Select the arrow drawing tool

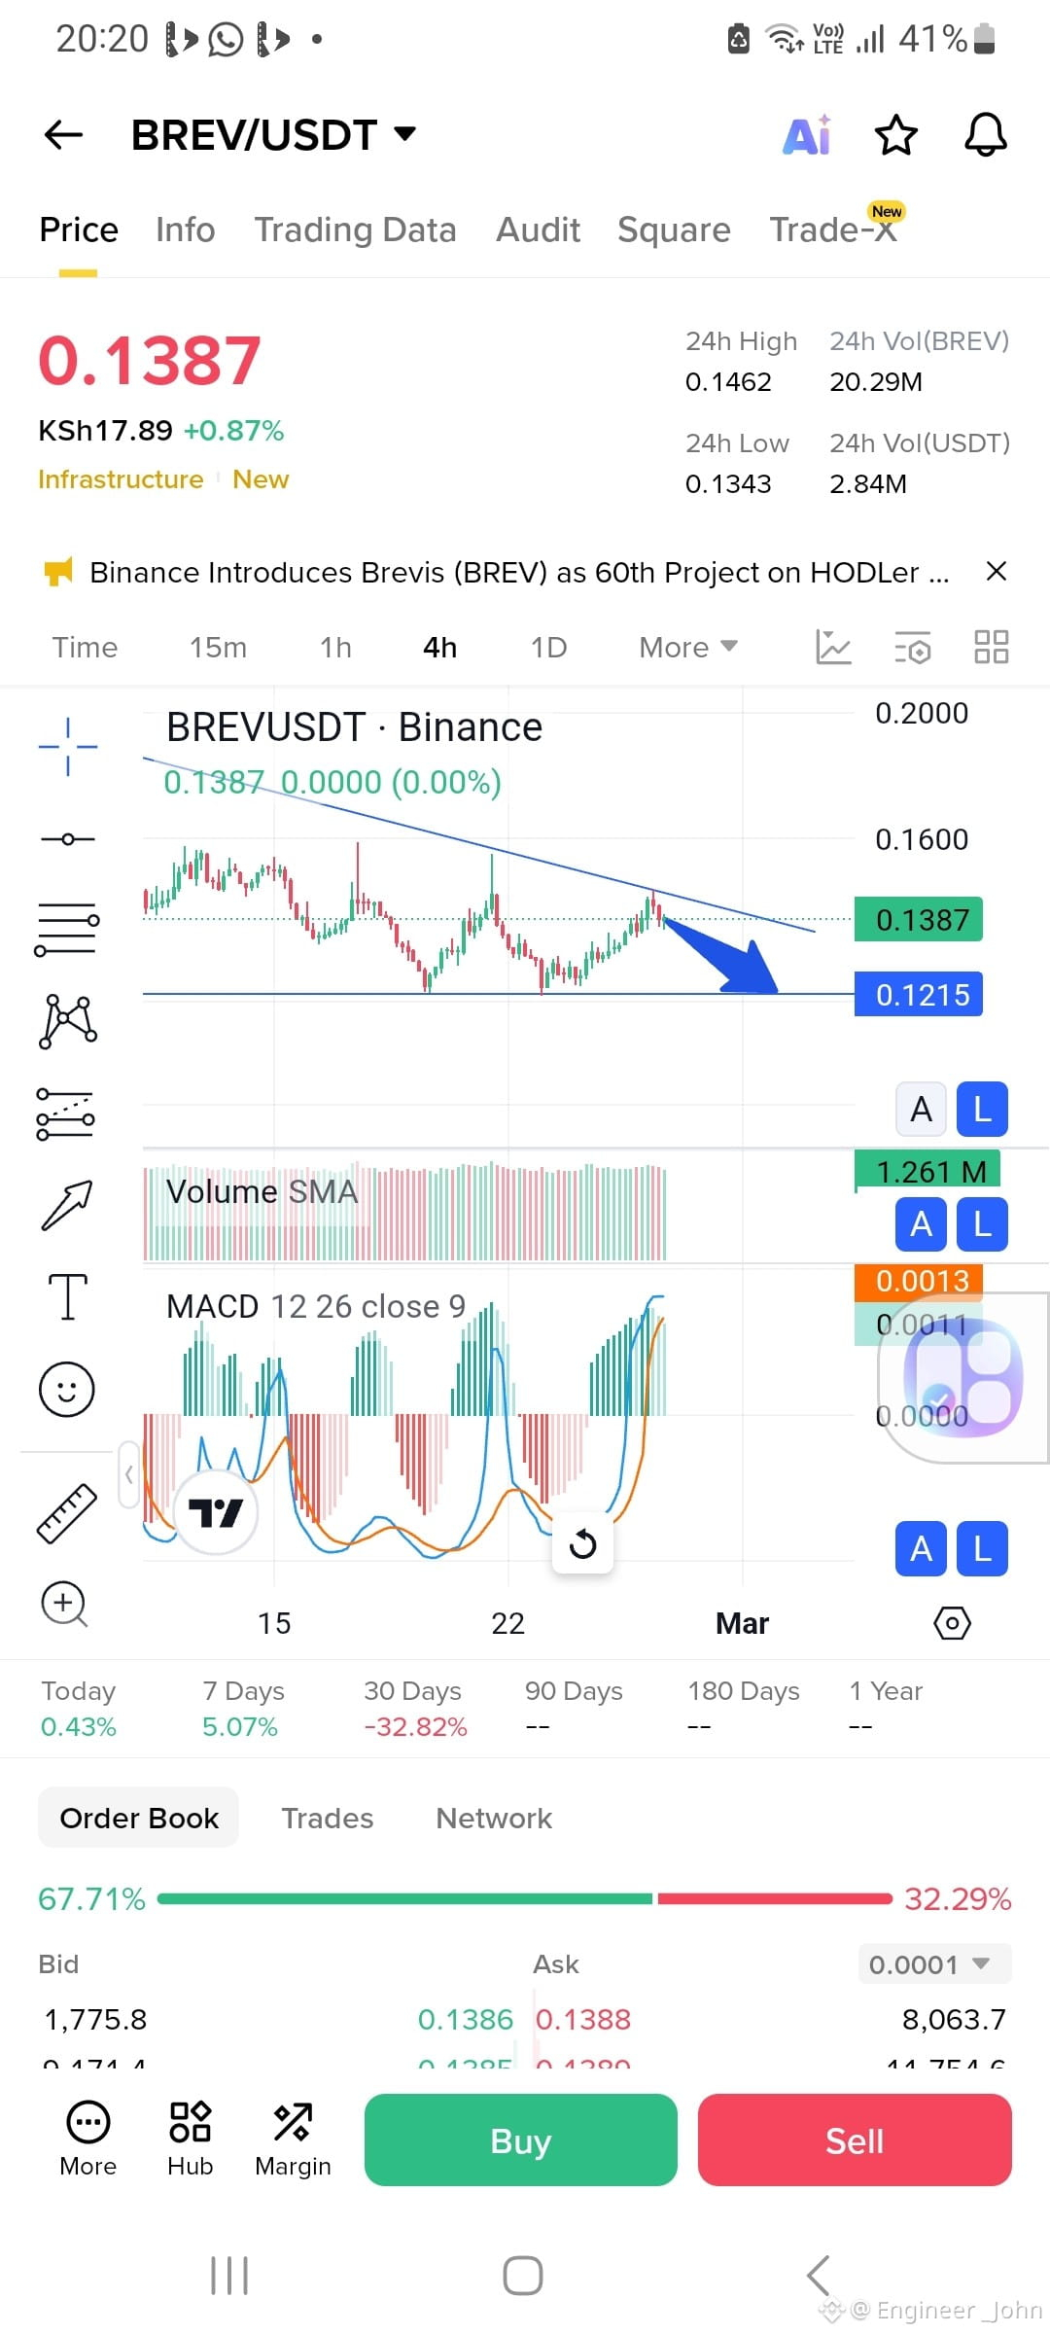click(67, 1206)
